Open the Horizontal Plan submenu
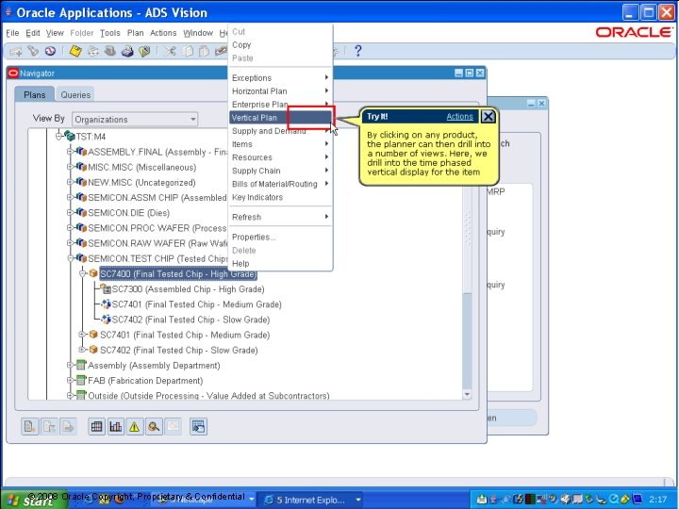This screenshot has height=509, width=679. 280,91
